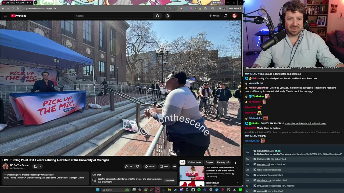Open the live chat panel
The height and width of the screenshot is (193, 344).
click(x=169, y=180)
